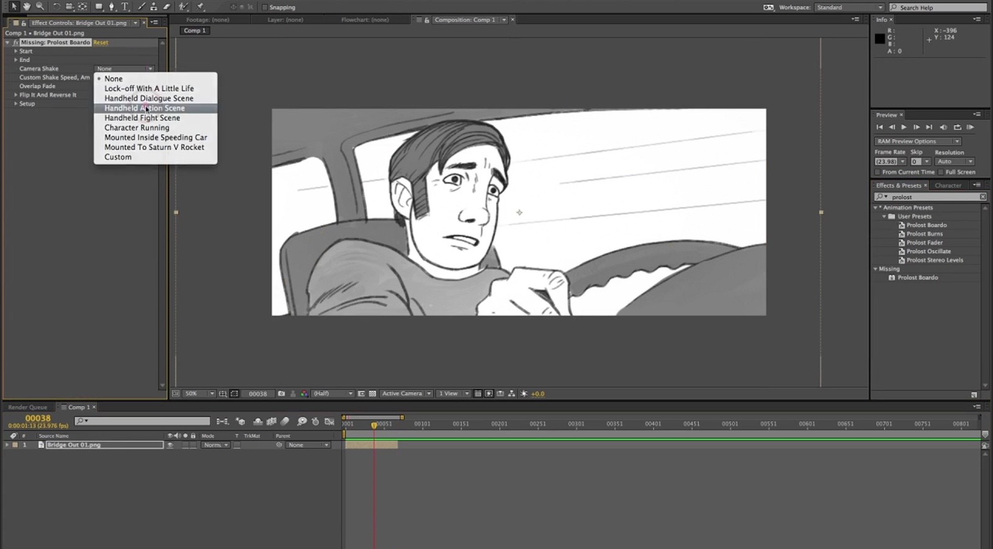Viewport: 993px width, 549px height.
Task: Toggle hide shy layers switch
Action: [x=258, y=422]
